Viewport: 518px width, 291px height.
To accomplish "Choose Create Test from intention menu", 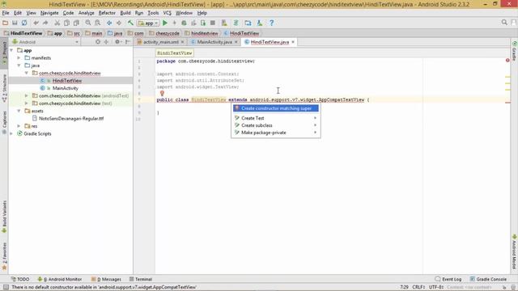I will [x=276, y=118].
